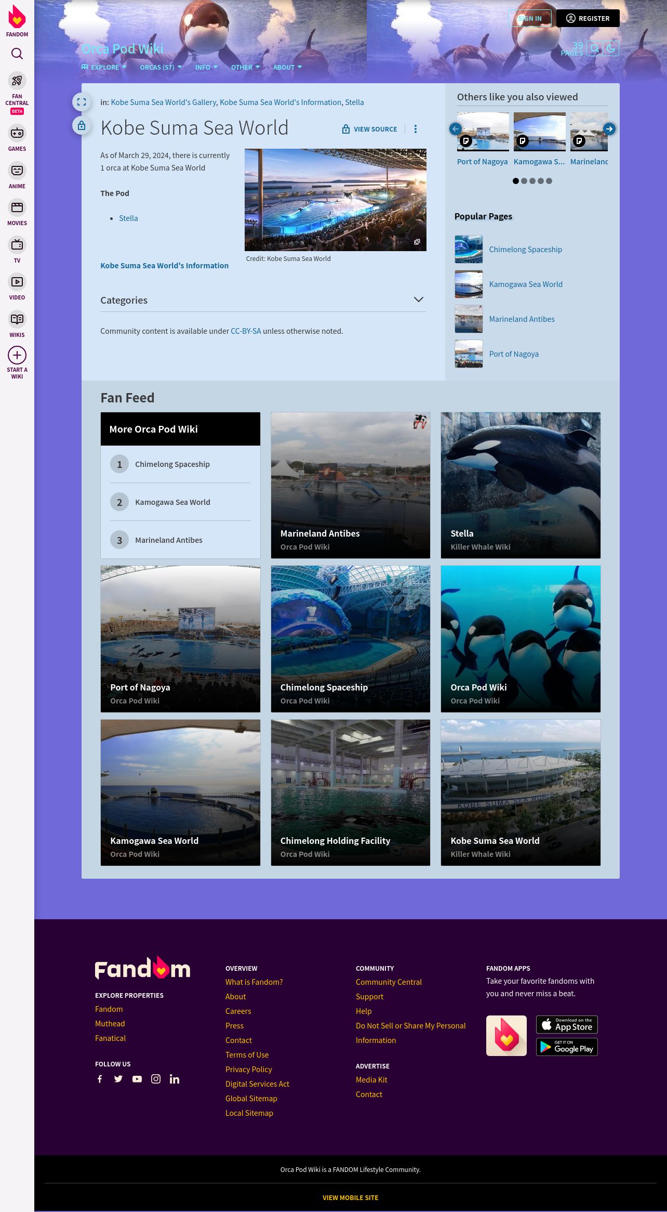The image size is (667, 1212).
Task: Open the Stella Fan Feed card
Action: (521, 485)
